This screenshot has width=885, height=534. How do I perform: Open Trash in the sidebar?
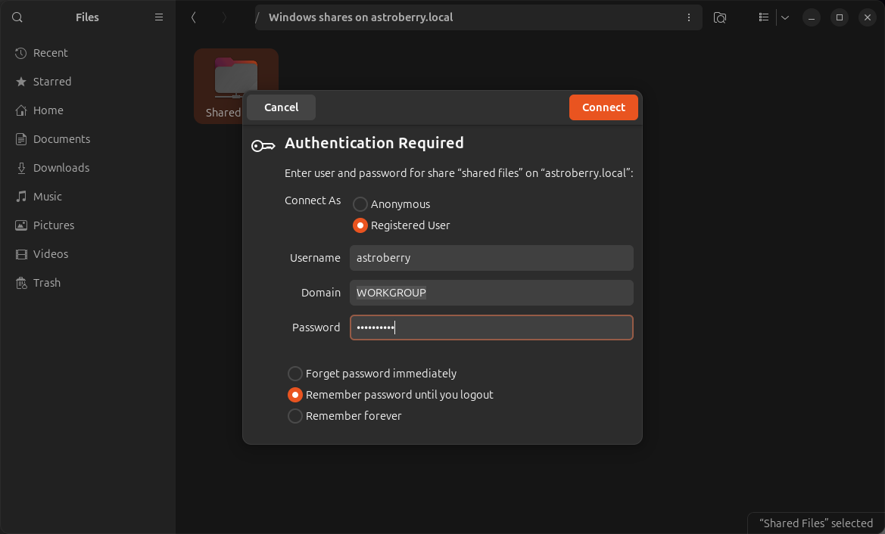coord(46,283)
